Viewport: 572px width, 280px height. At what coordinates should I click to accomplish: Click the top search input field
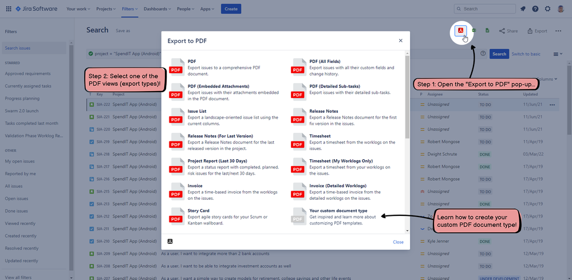[485, 9]
